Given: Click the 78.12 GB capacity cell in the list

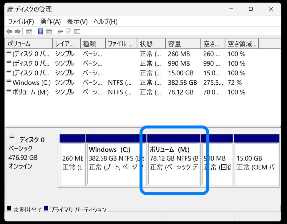Looking at the screenshot, I should (181, 92).
